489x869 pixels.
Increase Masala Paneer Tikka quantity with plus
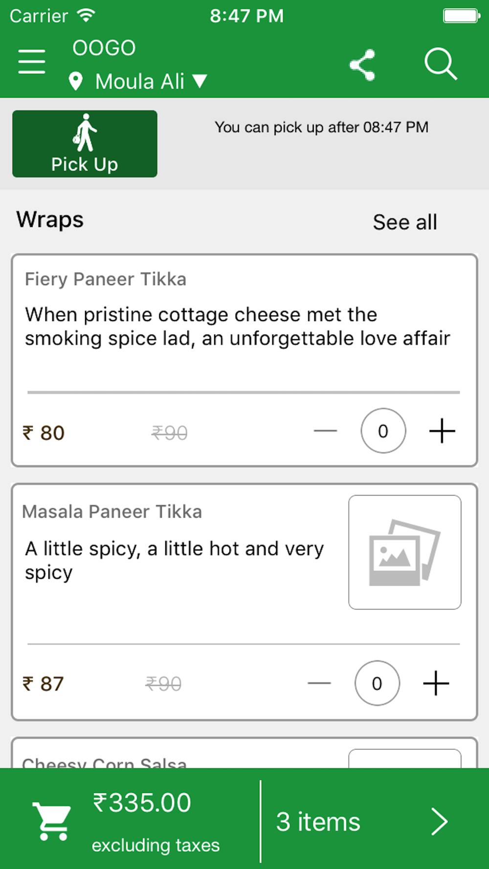click(x=436, y=683)
